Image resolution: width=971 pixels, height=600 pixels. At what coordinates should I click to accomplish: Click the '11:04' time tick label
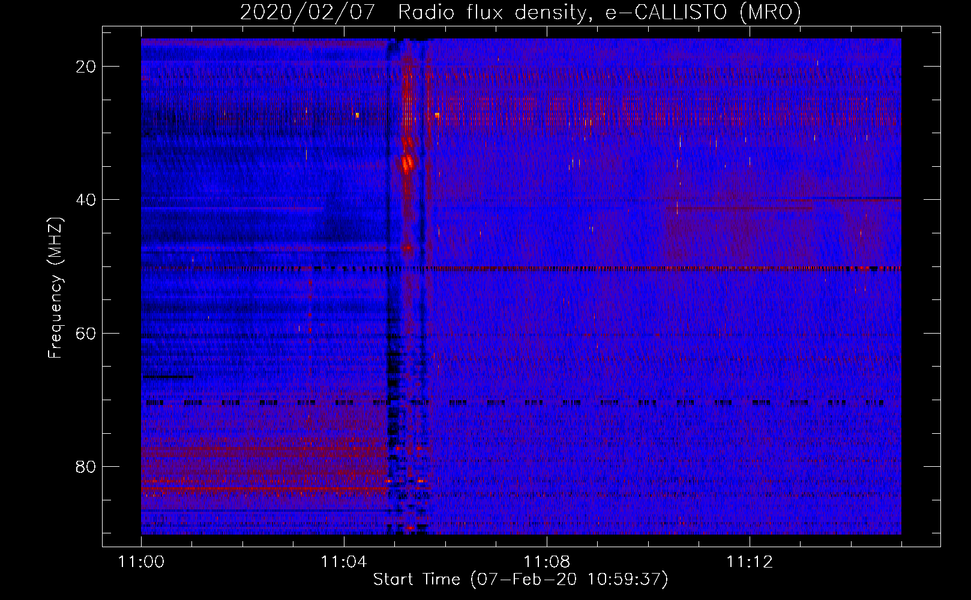[344, 562]
